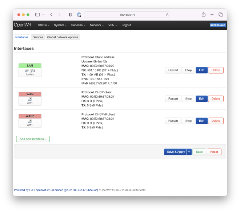Open the Global network options tab

[x=63, y=37]
